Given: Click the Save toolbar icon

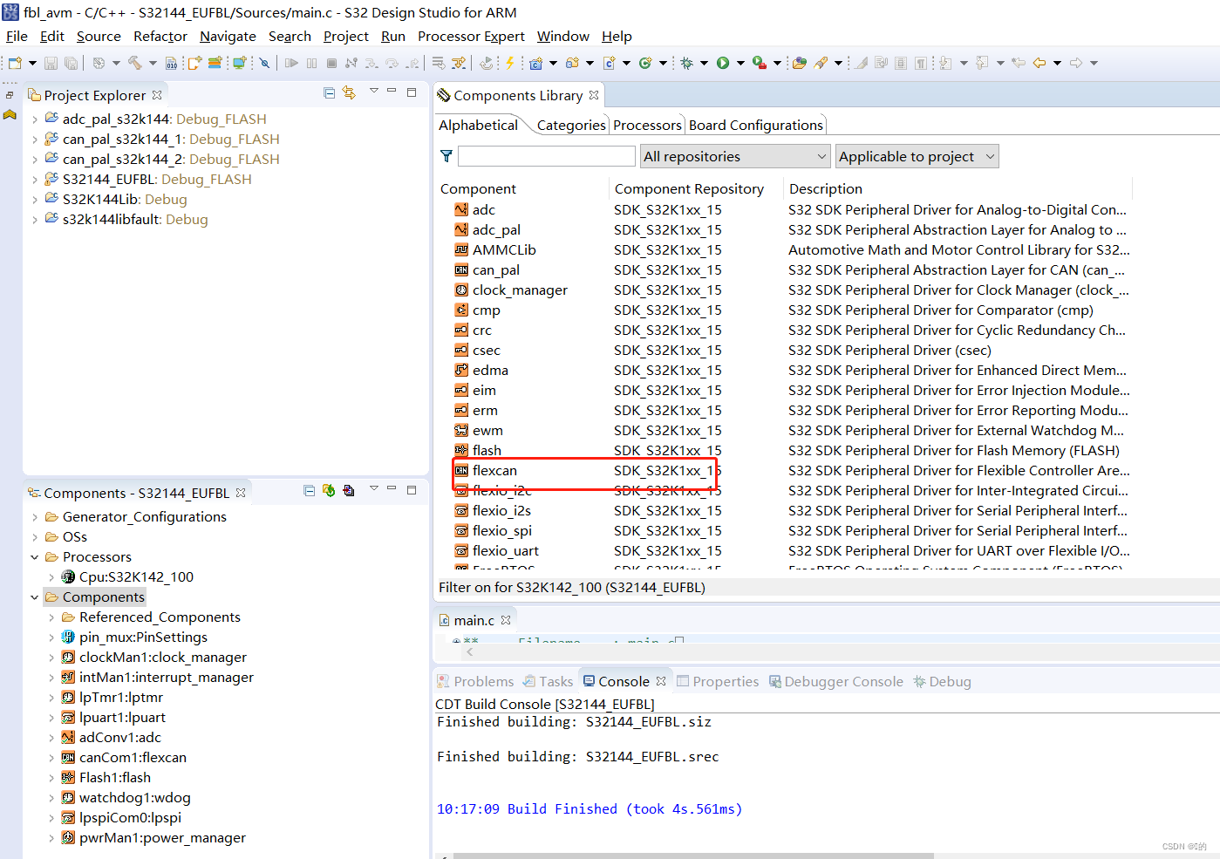Looking at the screenshot, I should [51, 63].
